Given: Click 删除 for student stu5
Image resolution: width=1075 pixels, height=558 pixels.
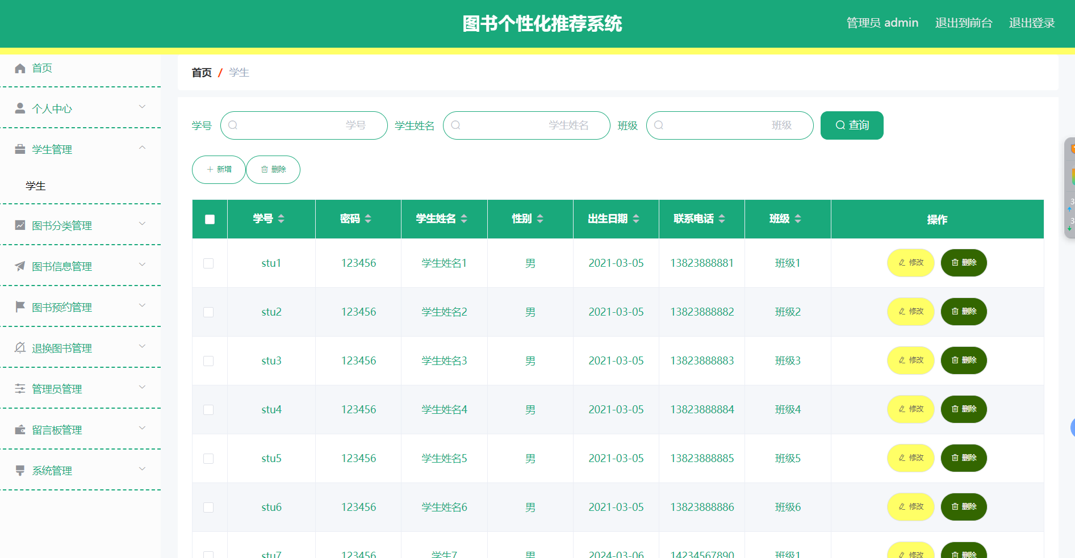Looking at the screenshot, I should (x=964, y=458).
